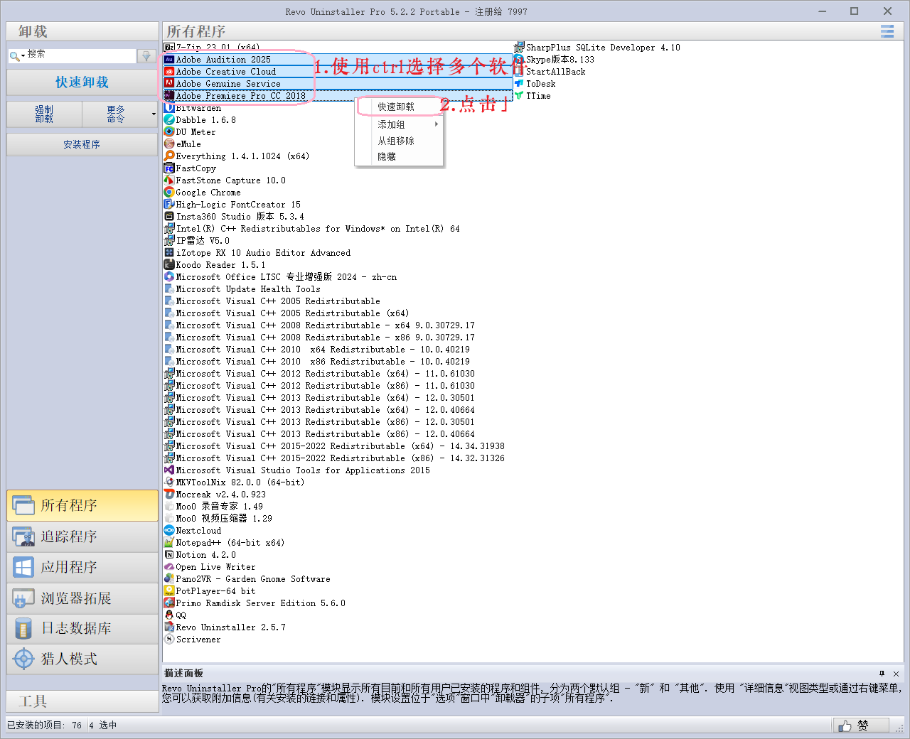Click the 赞 like button

[861, 725]
